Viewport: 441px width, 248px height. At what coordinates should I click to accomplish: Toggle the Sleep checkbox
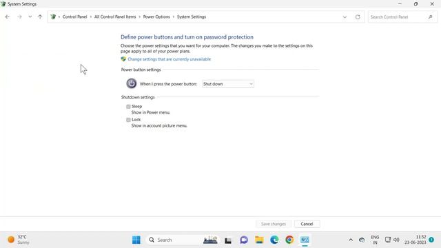128,107
